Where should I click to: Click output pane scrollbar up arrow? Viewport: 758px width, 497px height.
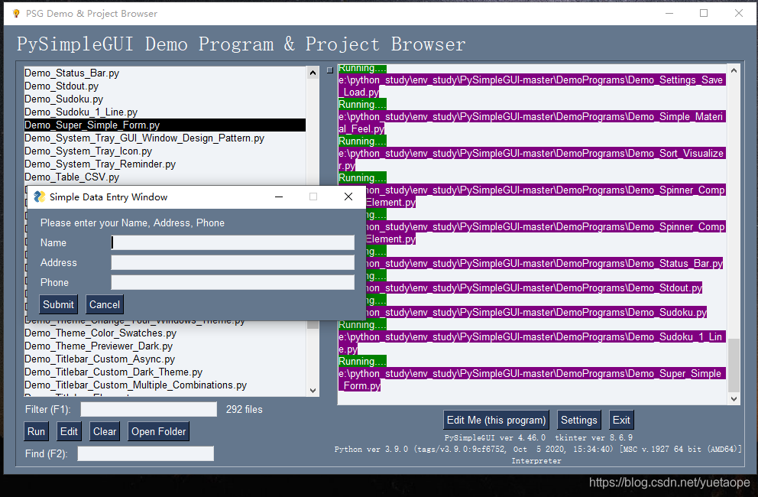734,70
